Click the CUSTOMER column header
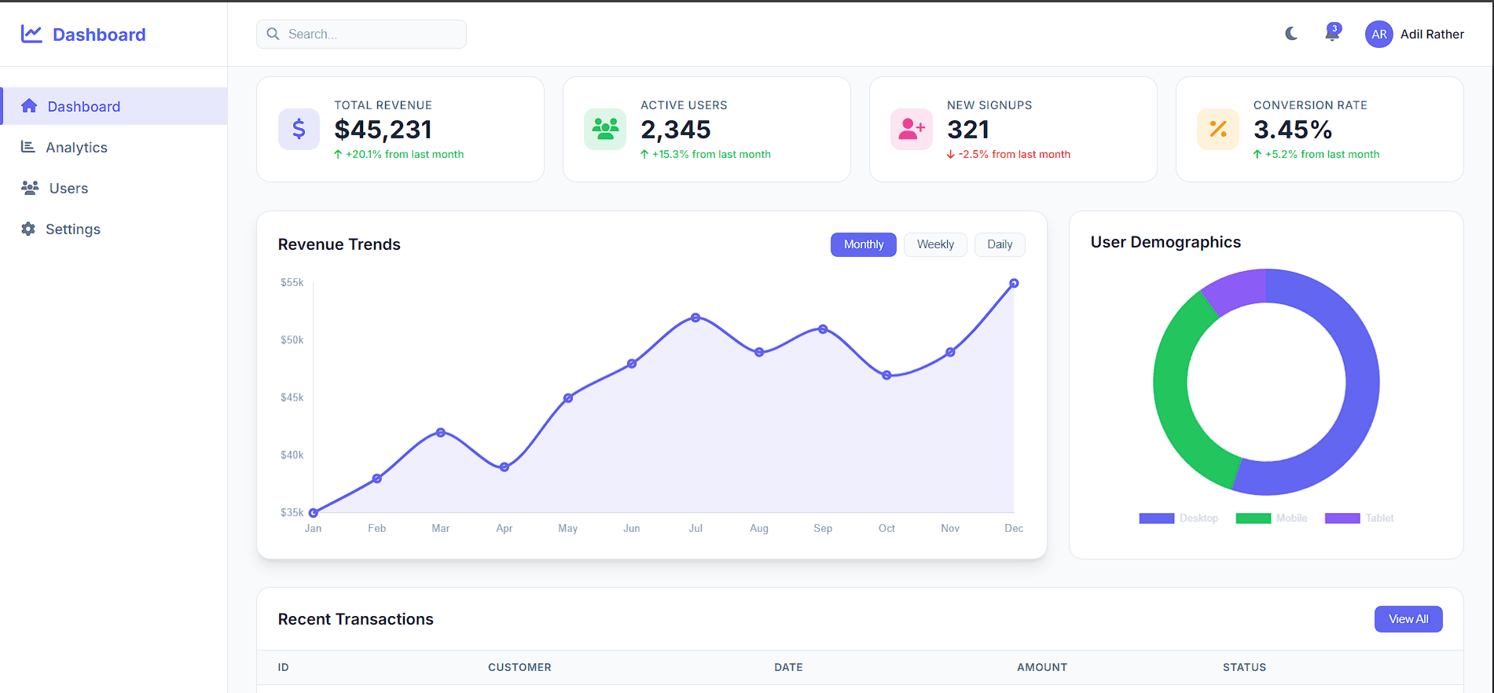Viewport: 1494px width, 693px height. (x=519, y=667)
